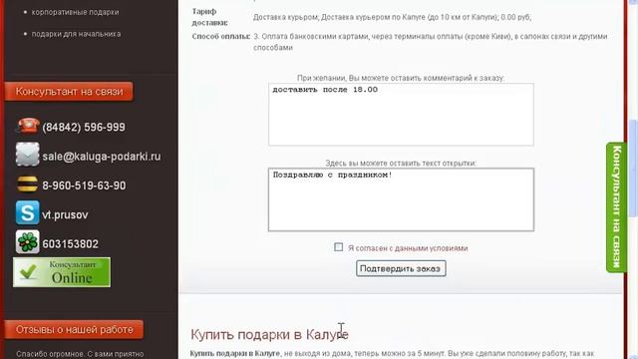Click the Beeline striped mobile icon
Viewport: 638px width, 359px height.
[28, 184]
